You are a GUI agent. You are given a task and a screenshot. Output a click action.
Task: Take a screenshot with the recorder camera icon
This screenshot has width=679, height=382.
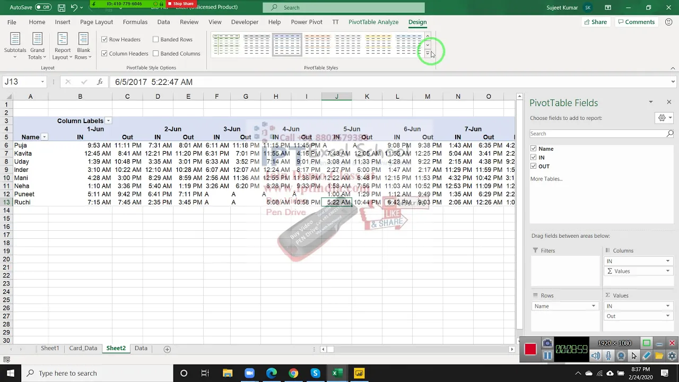[x=547, y=344]
